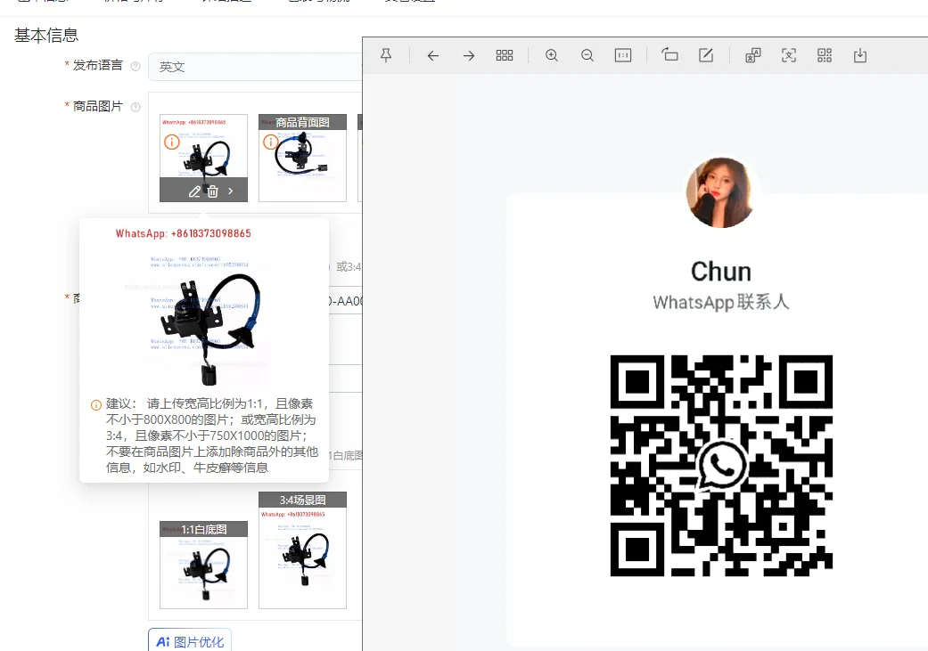Select the 3:4场景图 thumbnail

point(302,549)
